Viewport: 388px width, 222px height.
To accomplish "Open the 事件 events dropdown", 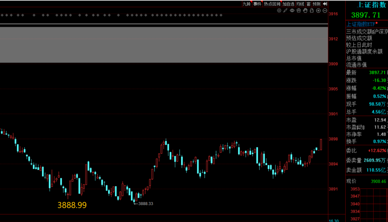I will click(257, 4).
